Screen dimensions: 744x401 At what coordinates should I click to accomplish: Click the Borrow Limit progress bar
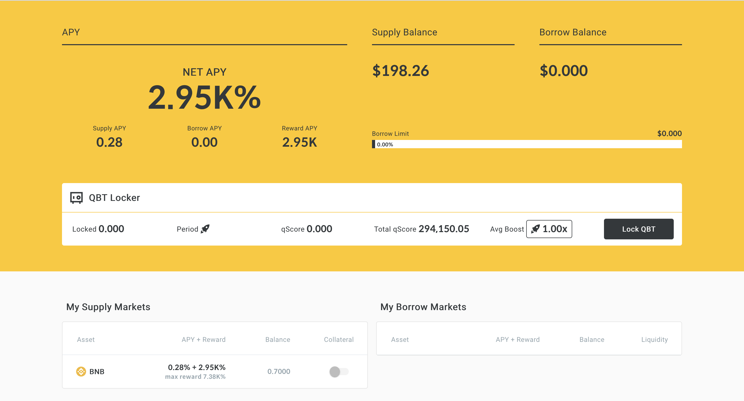526,144
